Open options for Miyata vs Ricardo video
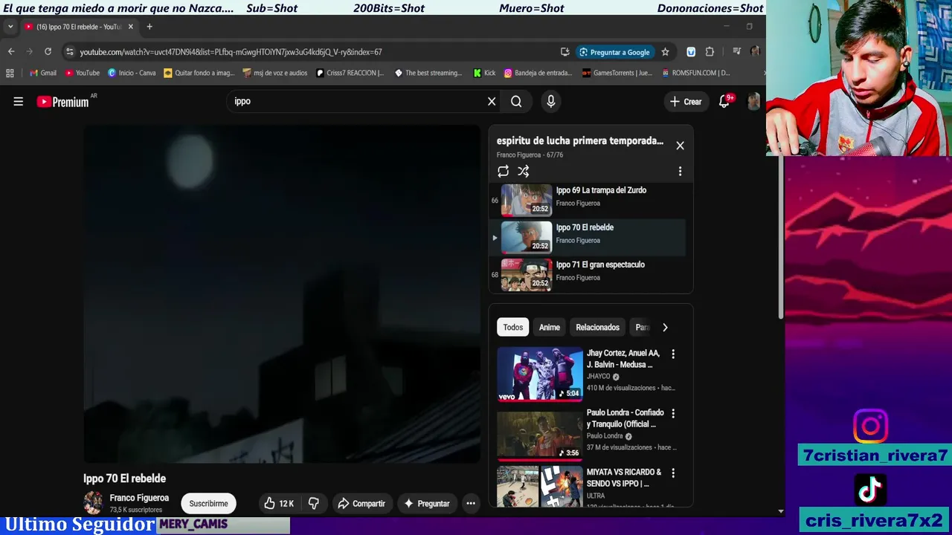Image resolution: width=952 pixels, height=535 pixels. point(673,473)
